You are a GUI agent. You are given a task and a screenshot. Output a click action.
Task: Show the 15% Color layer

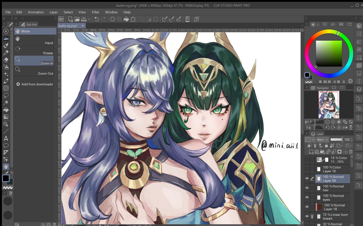click(307, 160)
